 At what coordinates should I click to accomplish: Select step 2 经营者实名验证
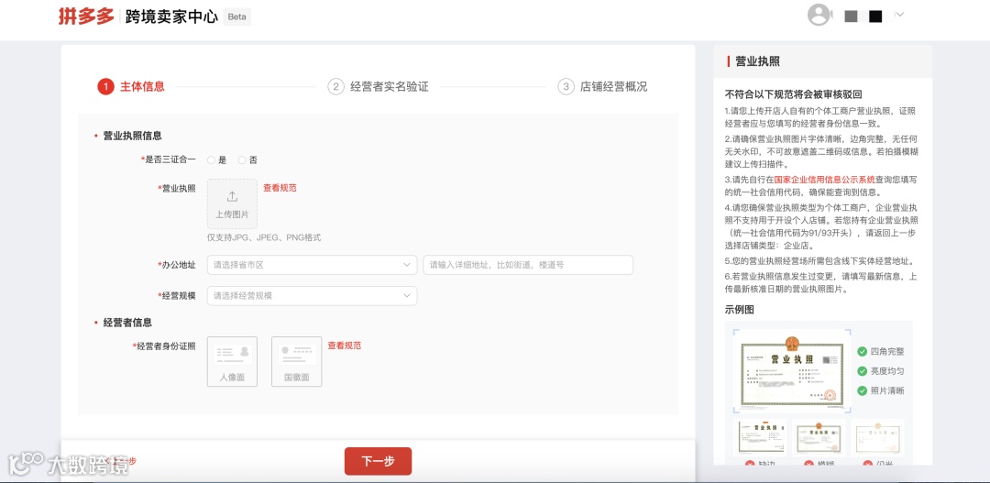click(x=379, y=86)
